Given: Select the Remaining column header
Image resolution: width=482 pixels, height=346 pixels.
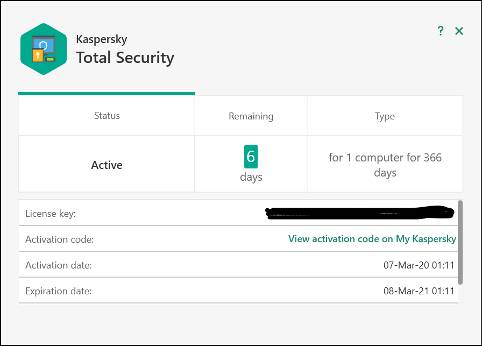Looking at the screenshot, I should coord(251,116).
